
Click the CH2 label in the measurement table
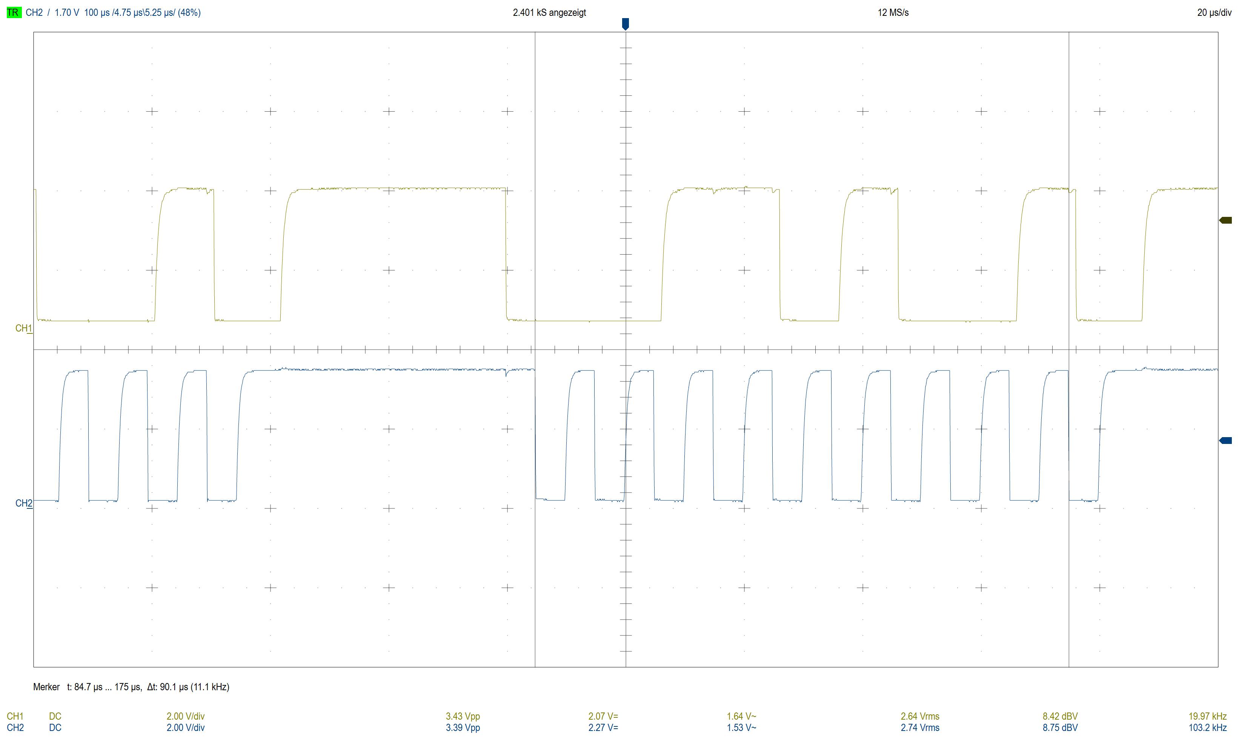pyautogui.click(x=15, y=728)
